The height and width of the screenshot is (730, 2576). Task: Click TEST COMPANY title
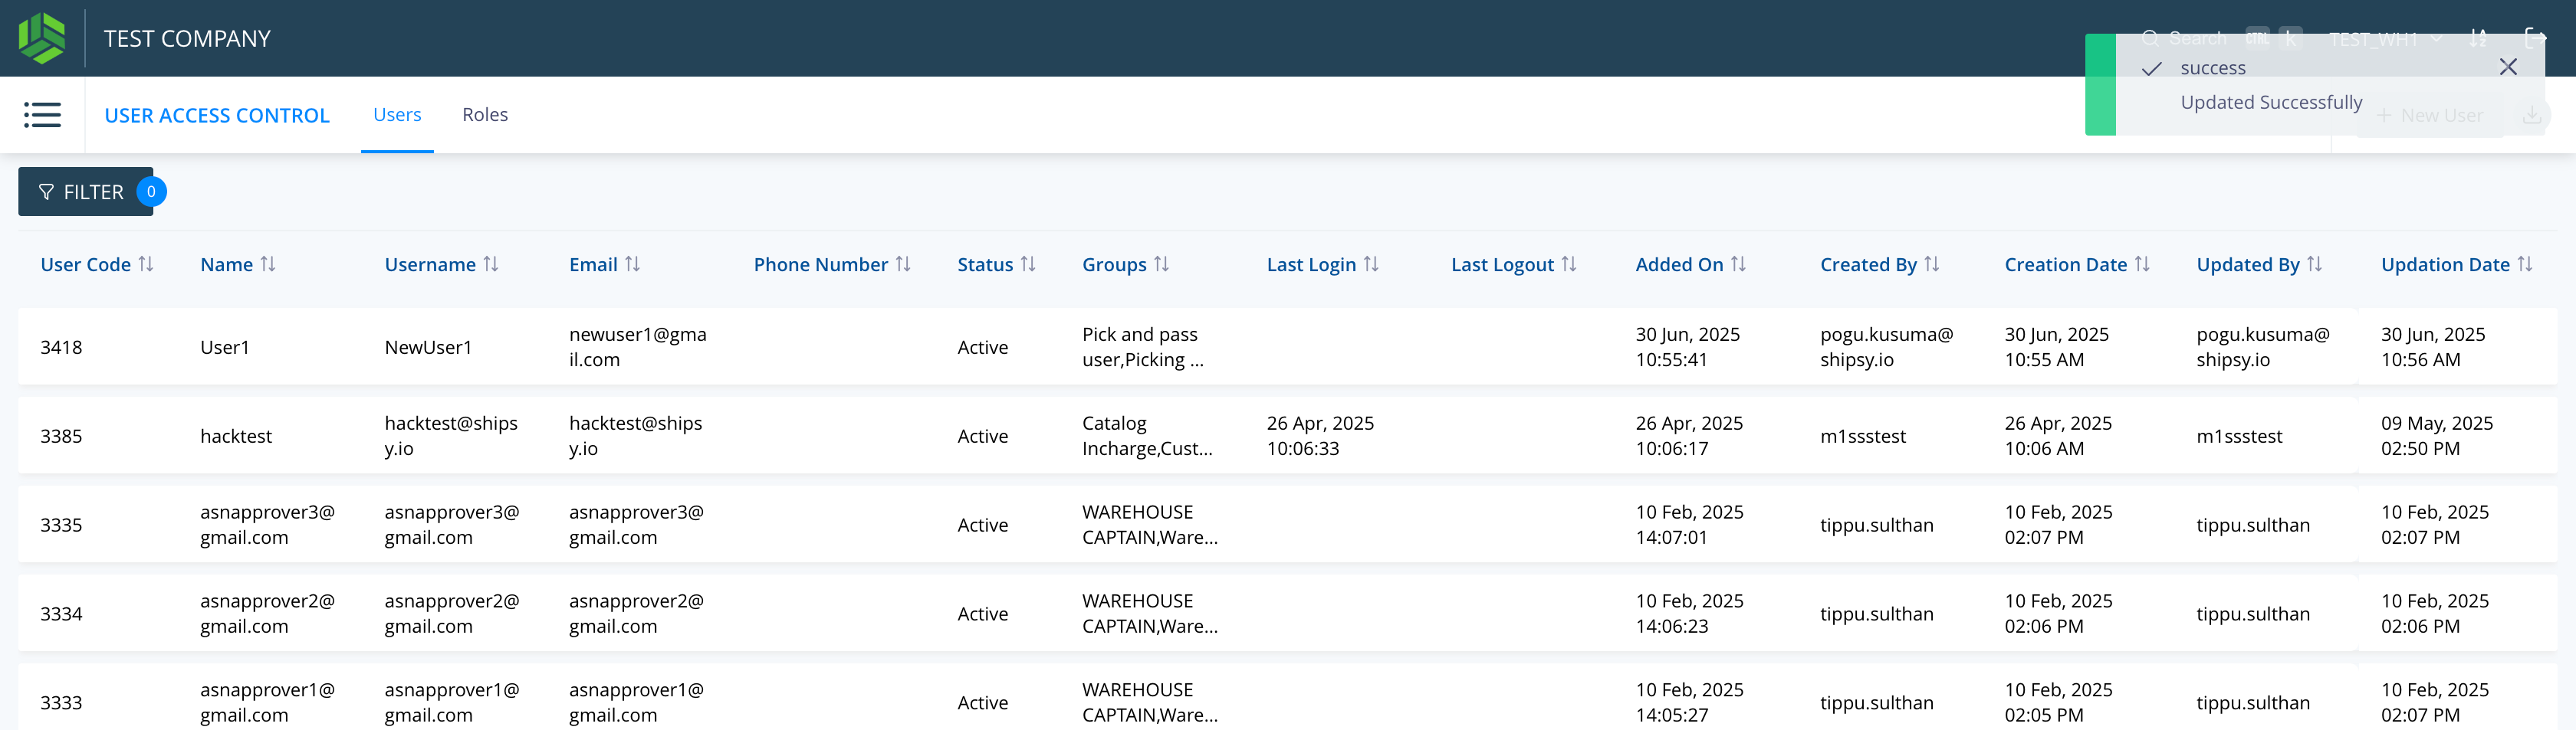(x=187, y=39)
